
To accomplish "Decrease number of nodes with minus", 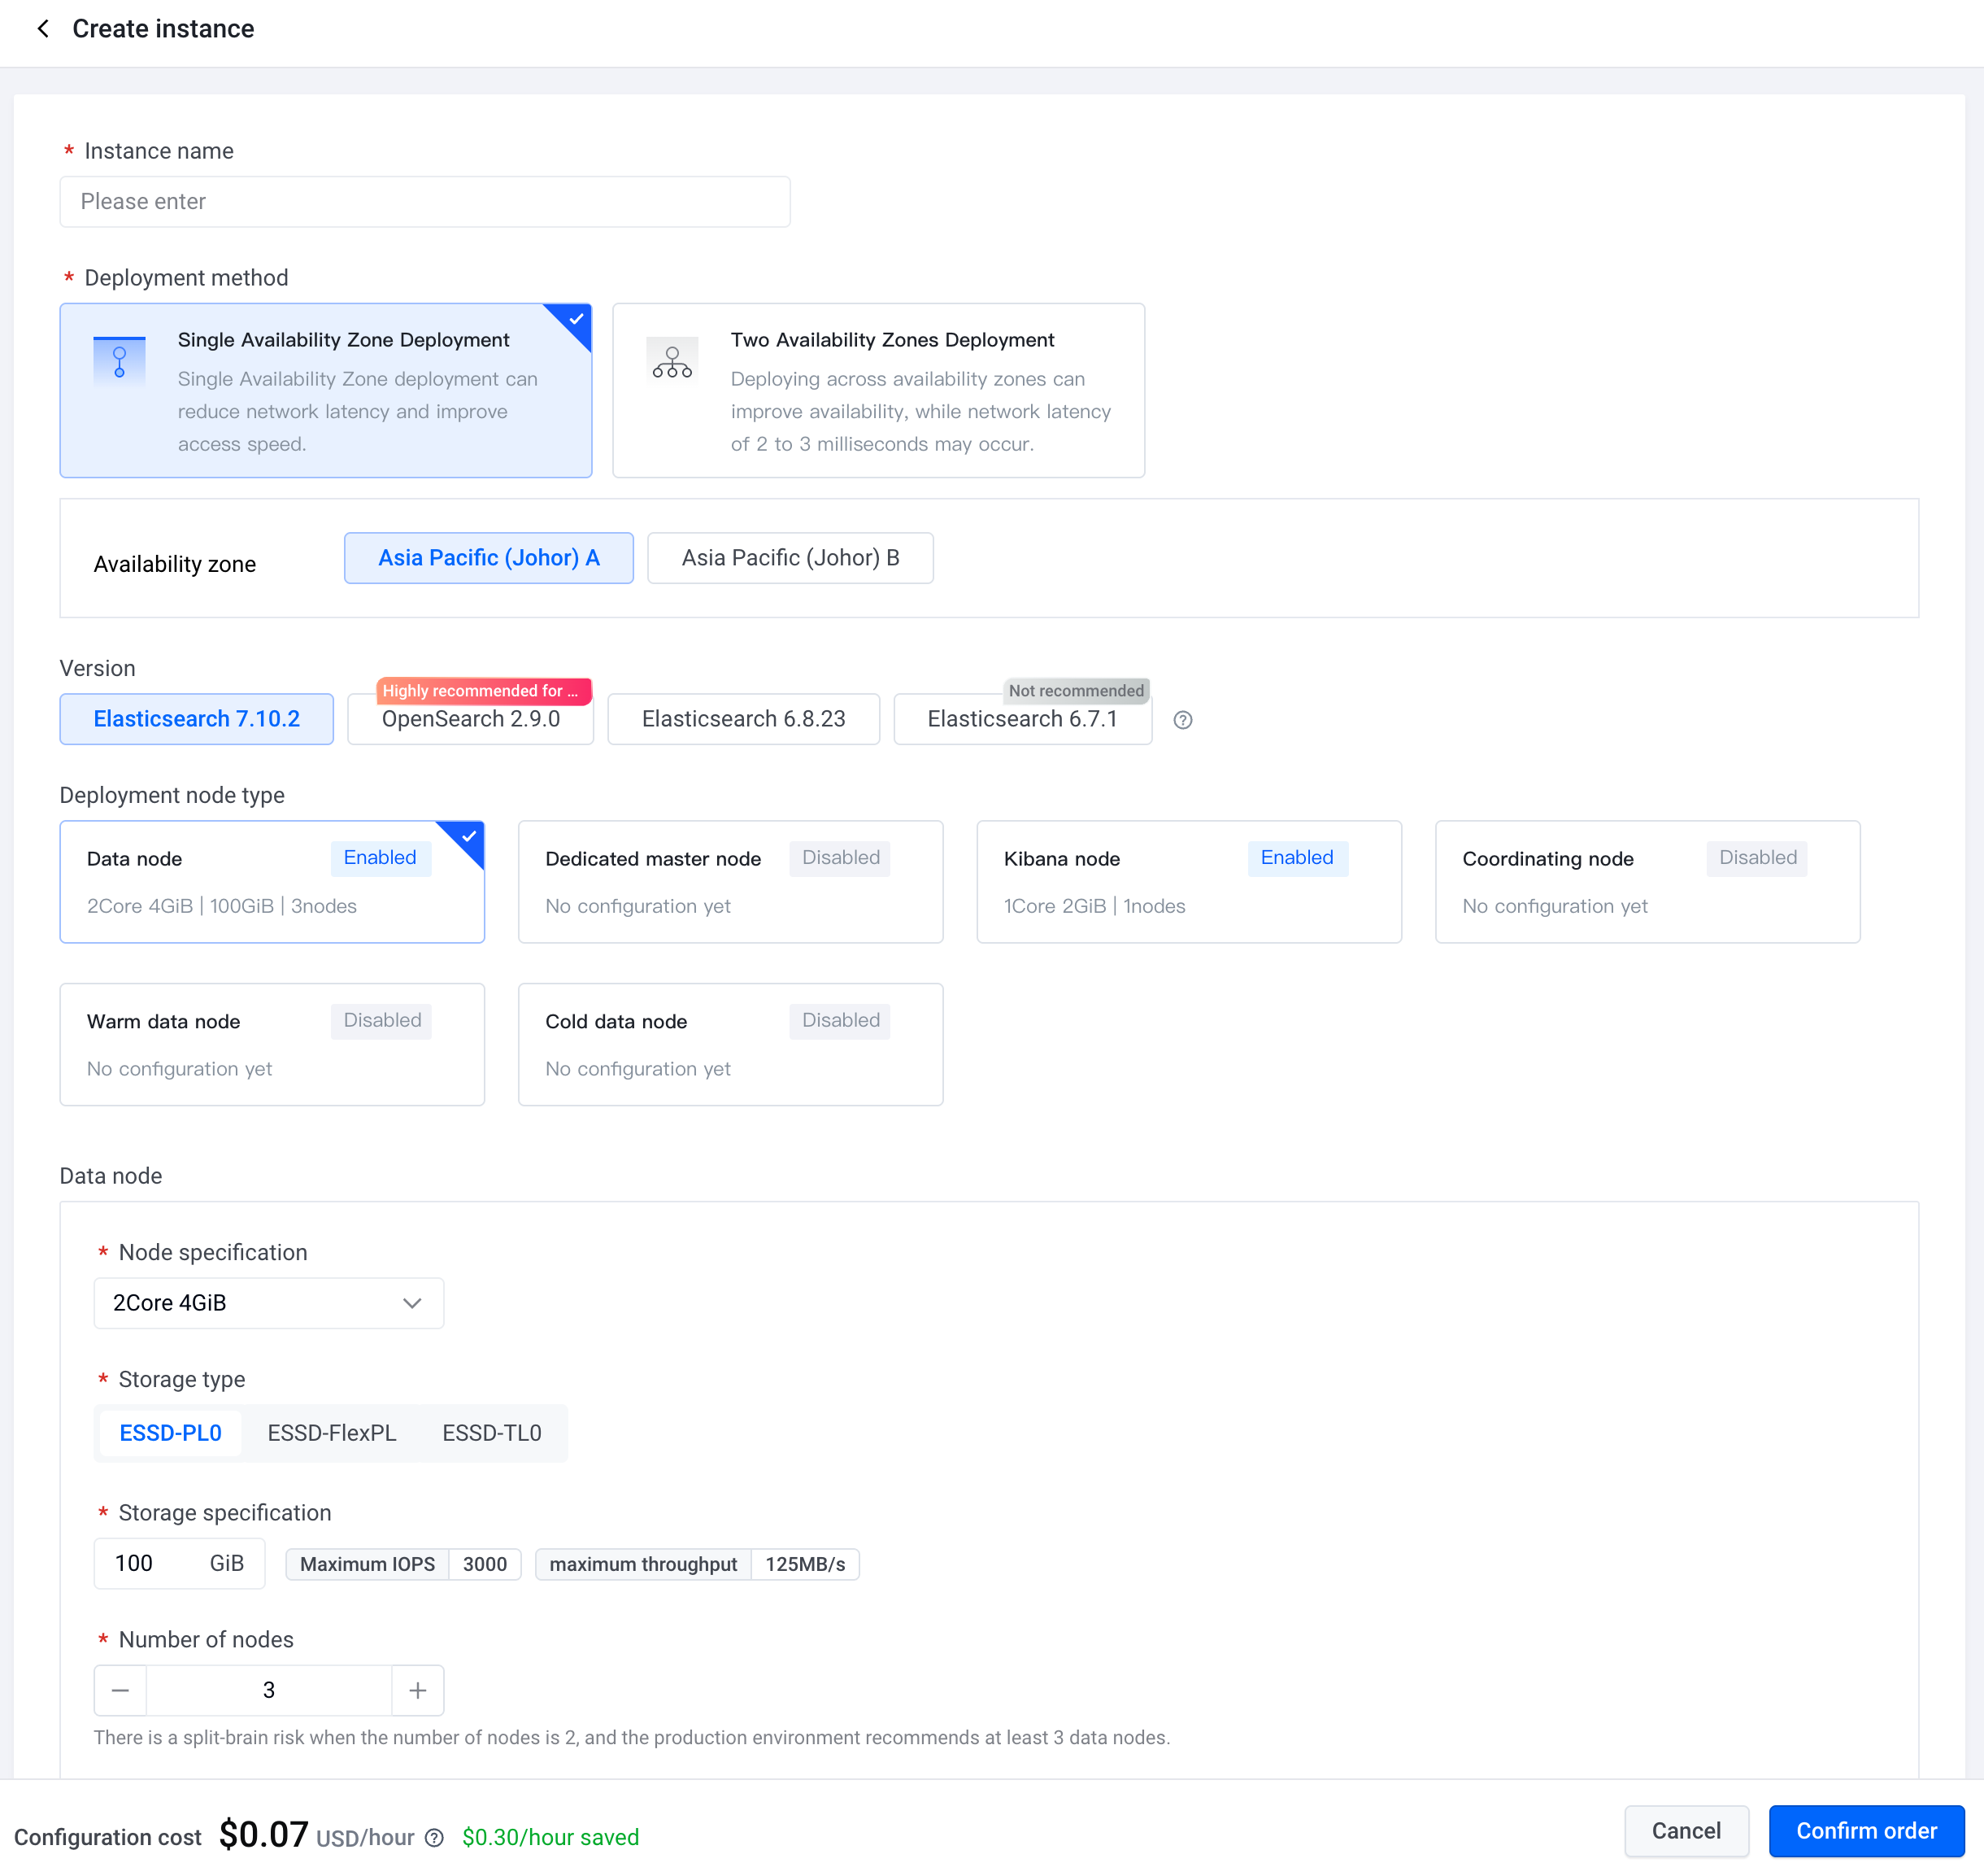I will tap(121, 1690).
